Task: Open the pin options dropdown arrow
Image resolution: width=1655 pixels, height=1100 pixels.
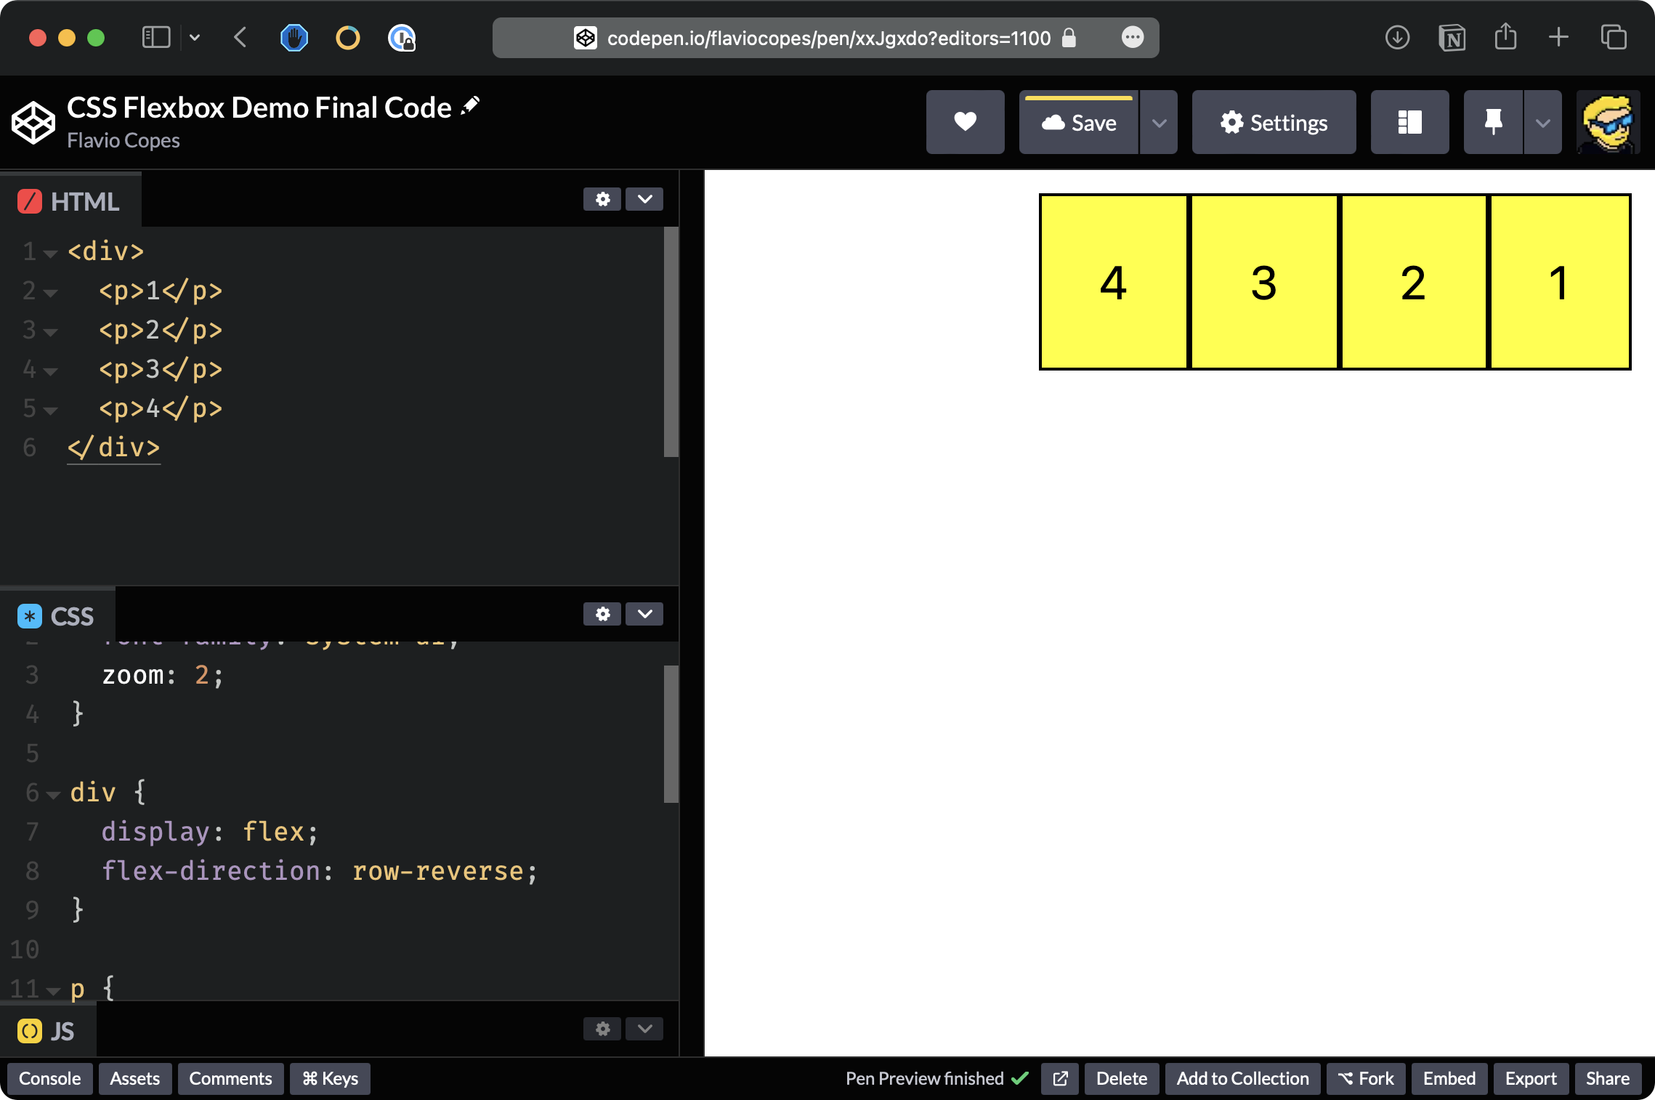Action: point(1542,122)
